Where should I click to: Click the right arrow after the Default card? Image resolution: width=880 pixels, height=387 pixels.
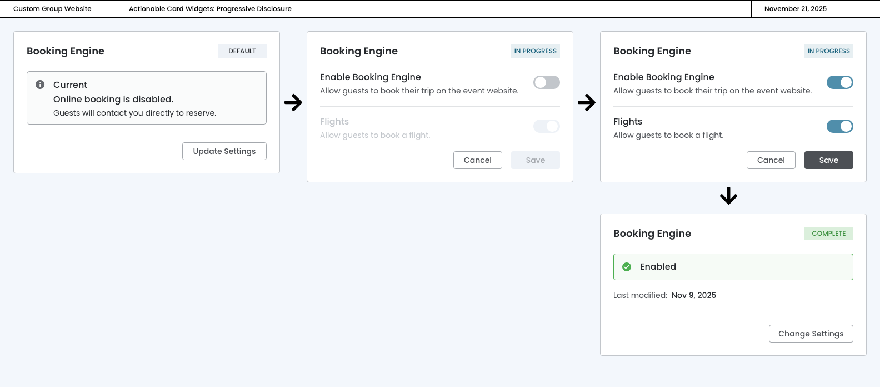pyautogui.click(x=293, y=102)
